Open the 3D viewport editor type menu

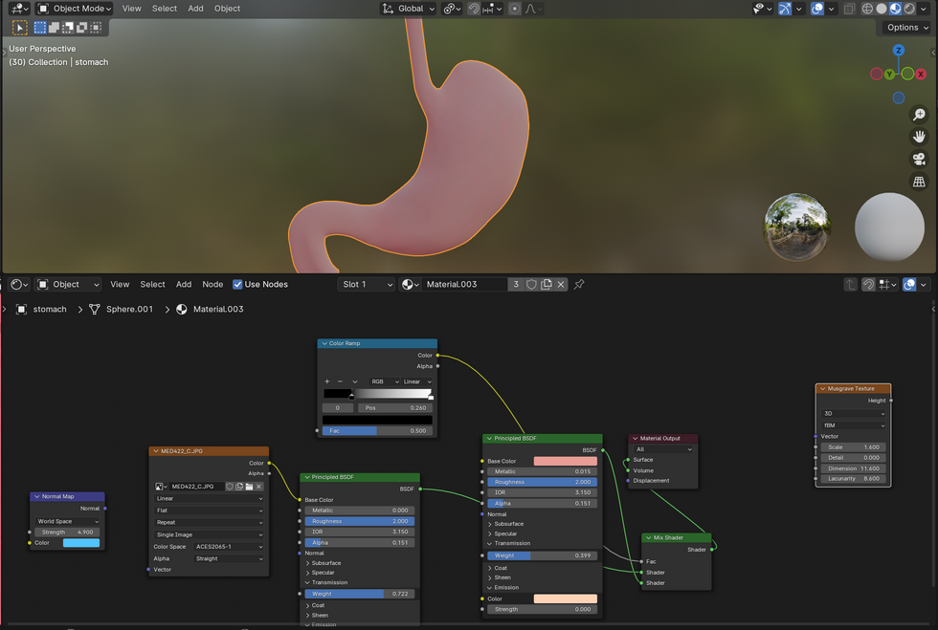[20, 9]
